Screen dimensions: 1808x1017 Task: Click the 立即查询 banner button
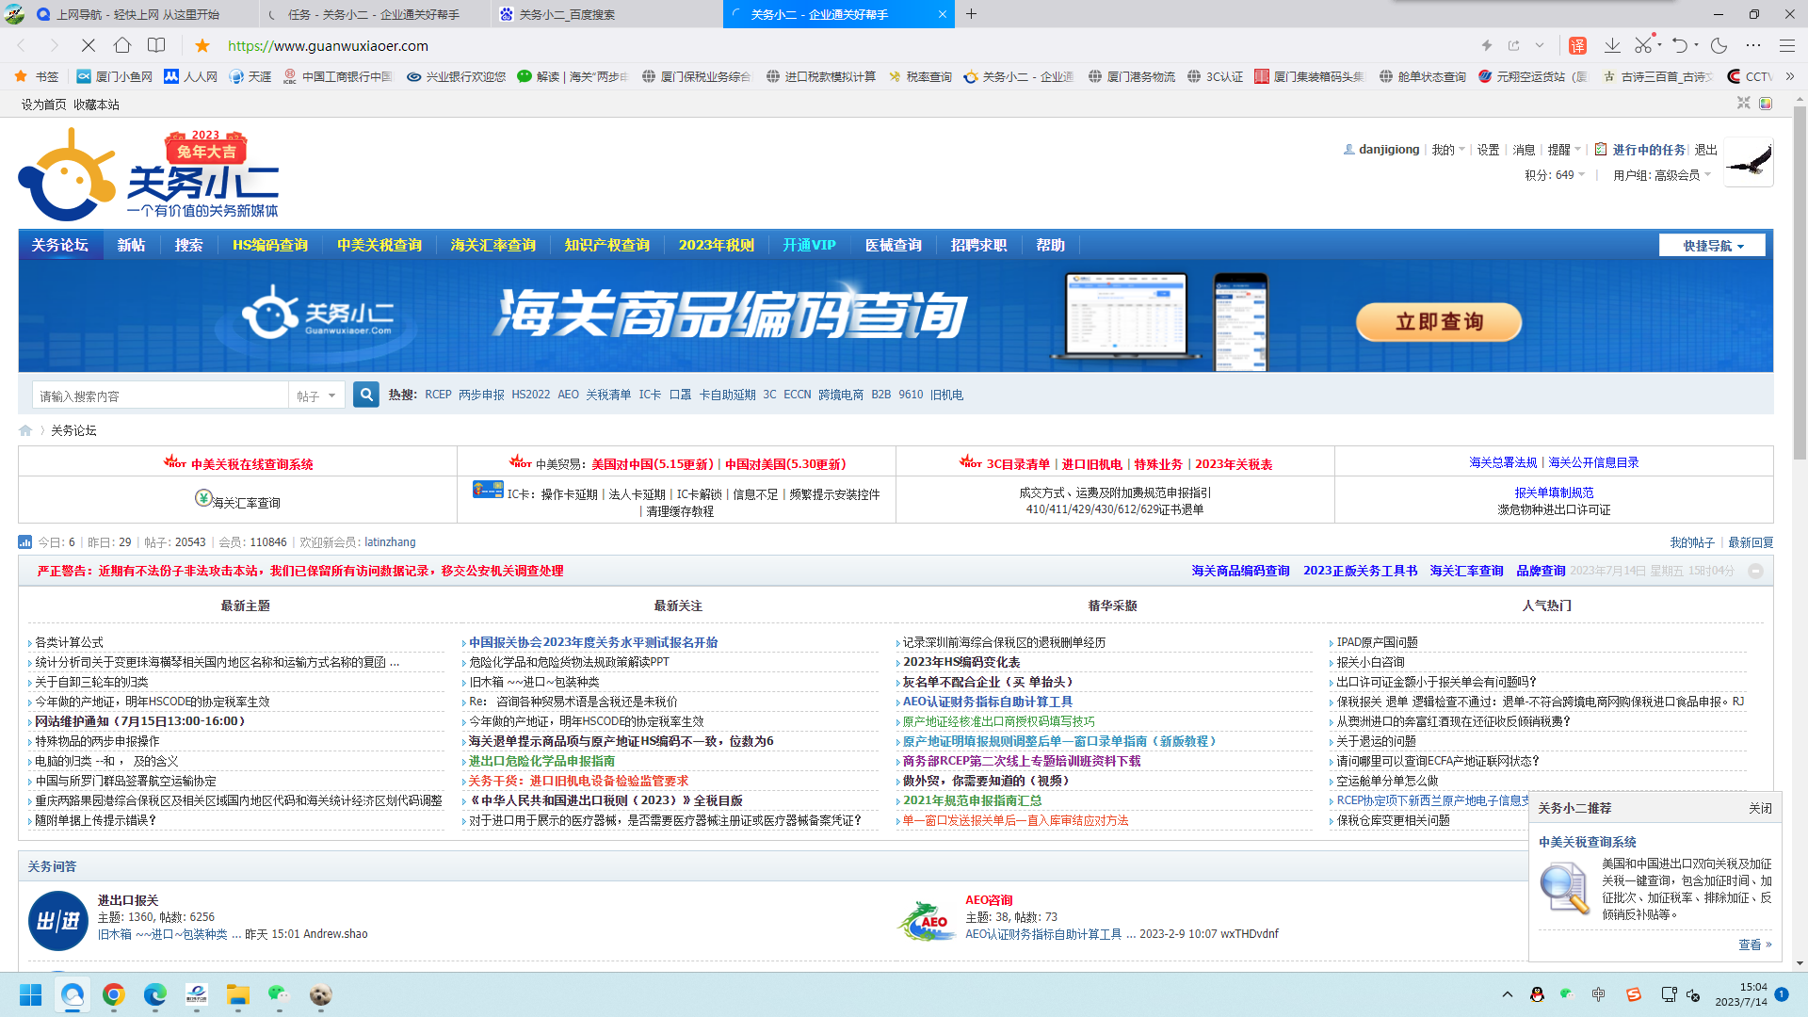pos(1439,322)
